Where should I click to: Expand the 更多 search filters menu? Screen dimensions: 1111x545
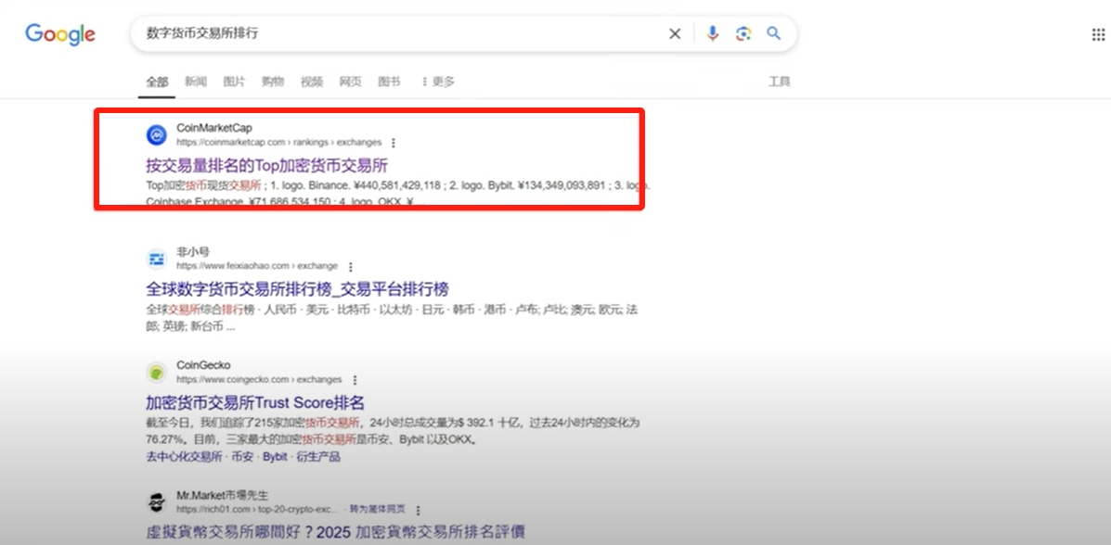(438, 82)
